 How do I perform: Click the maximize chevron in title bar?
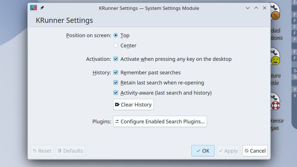pyautogui.click(x=256, y=8)
